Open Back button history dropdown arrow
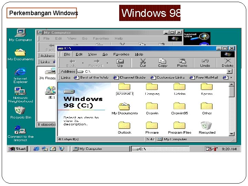248x186 pixels. point(83,63)
